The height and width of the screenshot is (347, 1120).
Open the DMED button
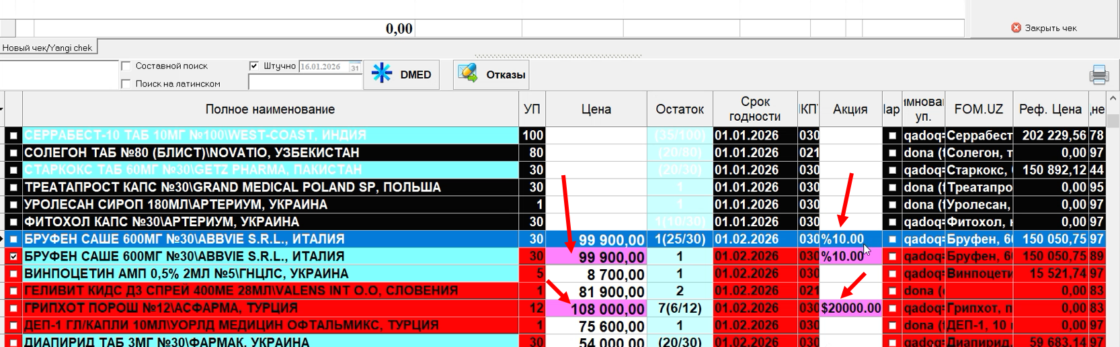point(401,75)
